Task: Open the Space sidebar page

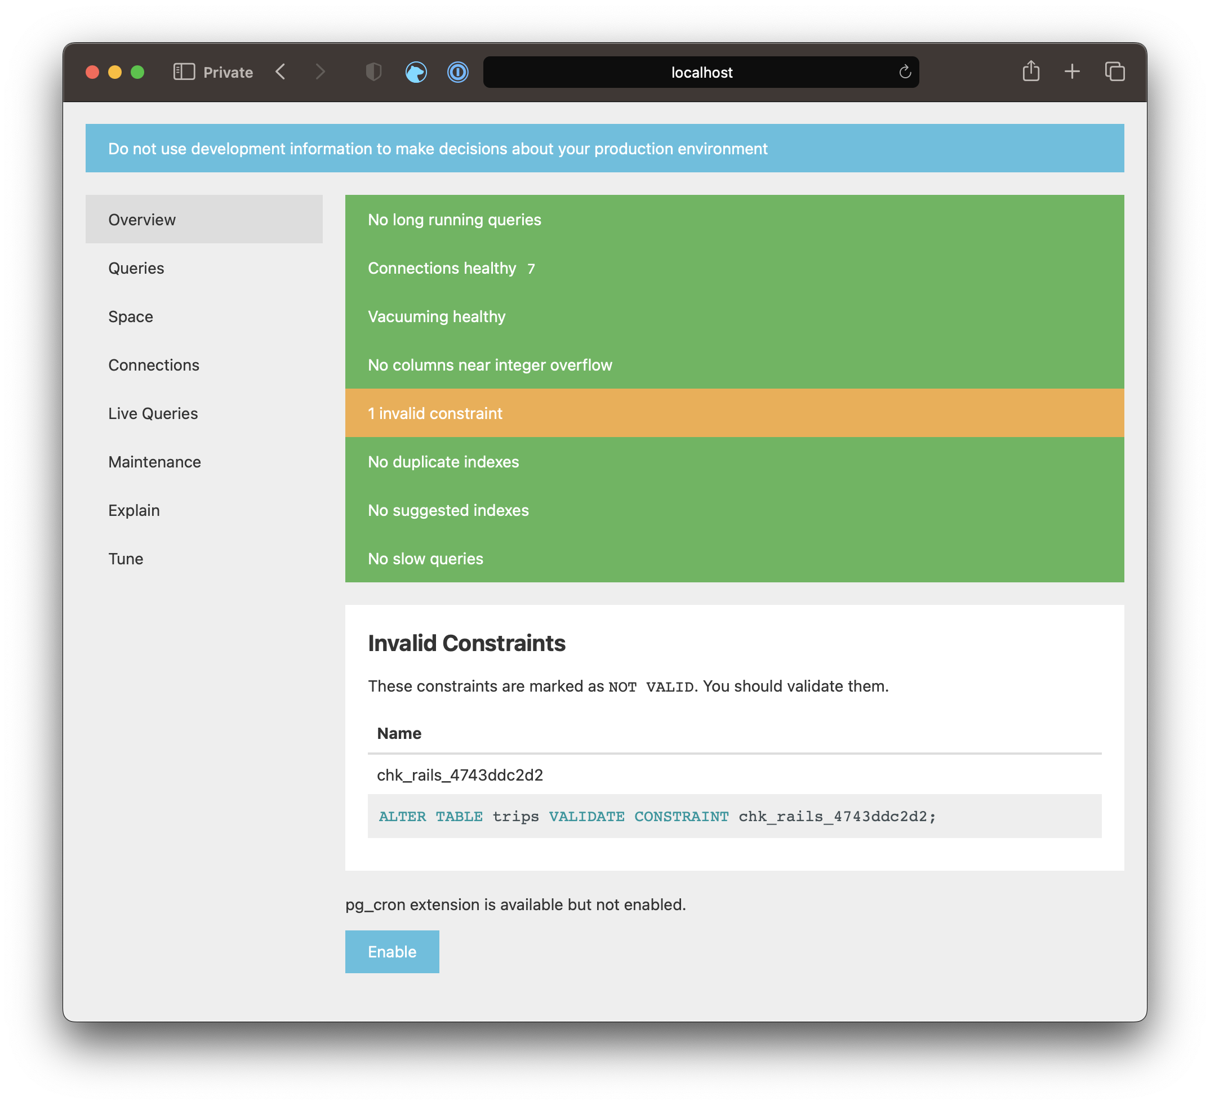Action: (x=130, y=317)
